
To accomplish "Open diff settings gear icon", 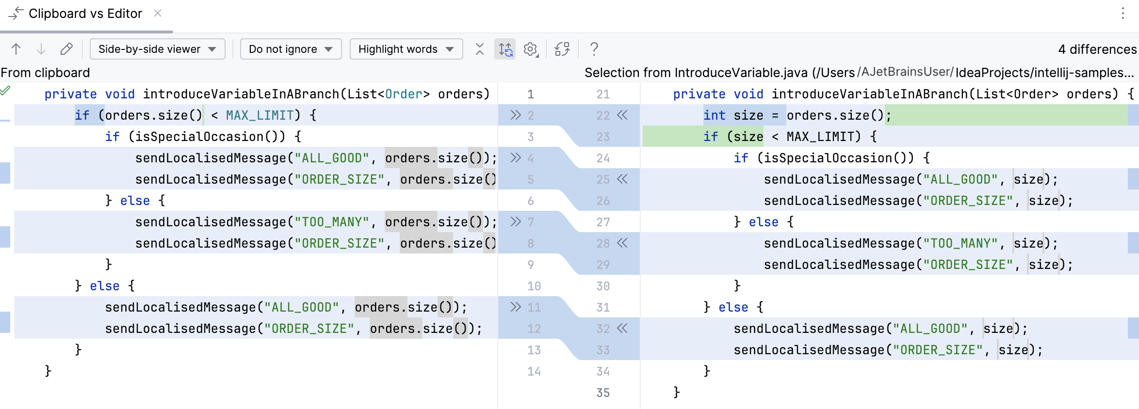I will pyautogui.click(x=531, y=49).
